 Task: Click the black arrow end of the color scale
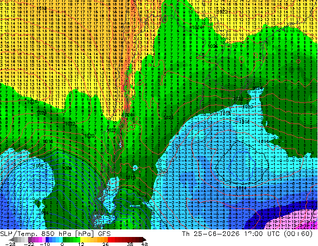tap(144, 239)
